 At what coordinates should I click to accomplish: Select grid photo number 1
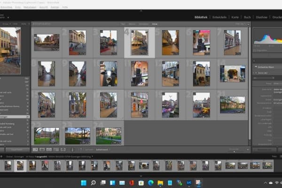[47, 42]
